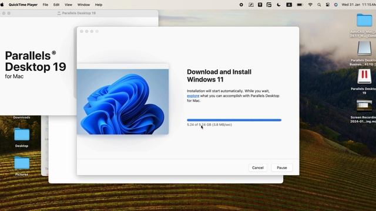
Task: Open the File menu
Action: point(45,5)
